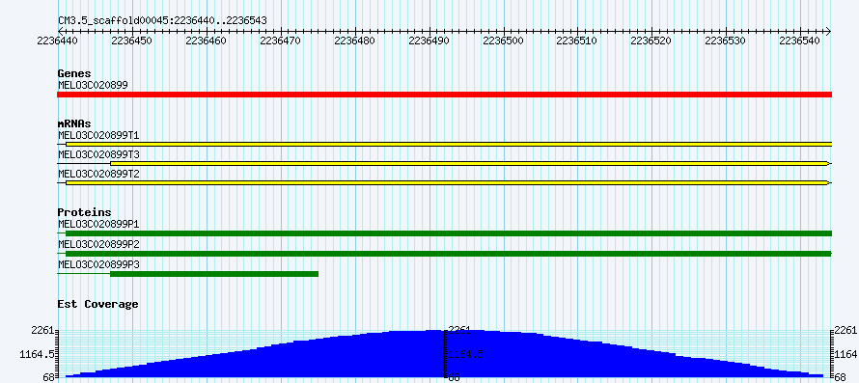Image resolution: width=859 pixels, height=383 pixels.
Task: Click the left 68 coverage axis label
Action: [x=48, y=377]
